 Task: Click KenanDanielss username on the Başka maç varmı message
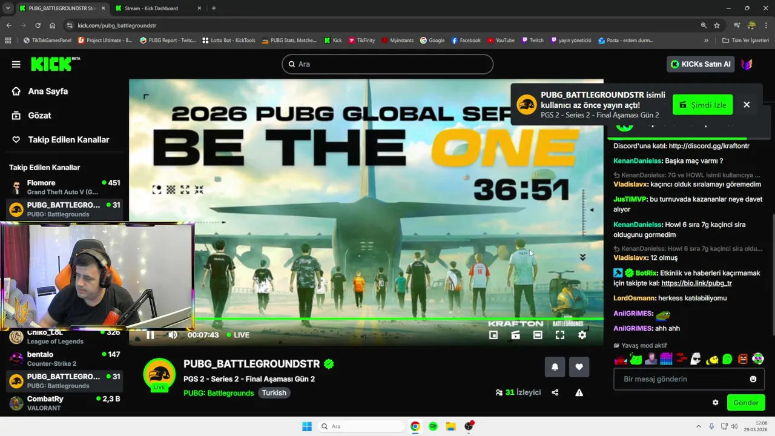click(638, 161)
